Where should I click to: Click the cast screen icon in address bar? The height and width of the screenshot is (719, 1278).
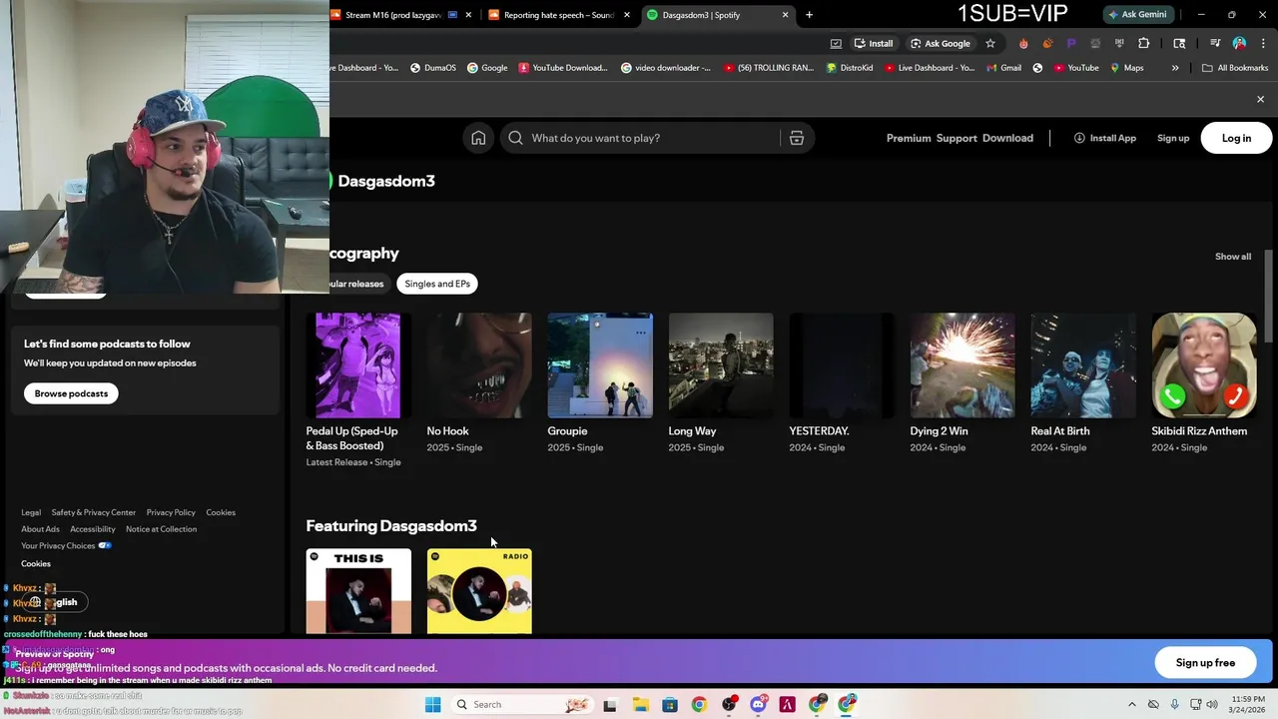(x=836, y=43)
